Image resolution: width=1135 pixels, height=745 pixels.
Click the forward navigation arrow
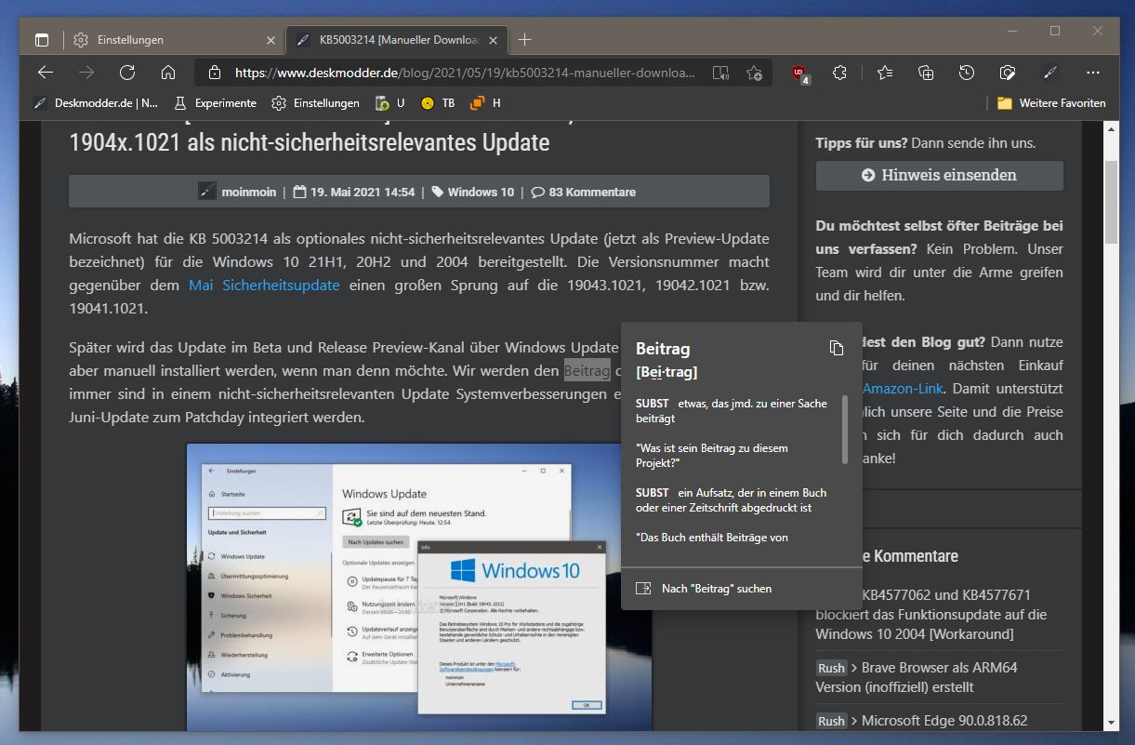(x=86, y=73)
